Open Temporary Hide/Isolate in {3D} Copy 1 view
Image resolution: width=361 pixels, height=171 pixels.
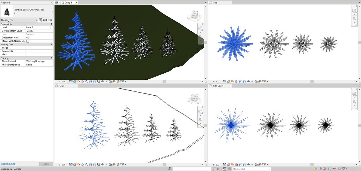pyautogui.click(x=102, y=81)
